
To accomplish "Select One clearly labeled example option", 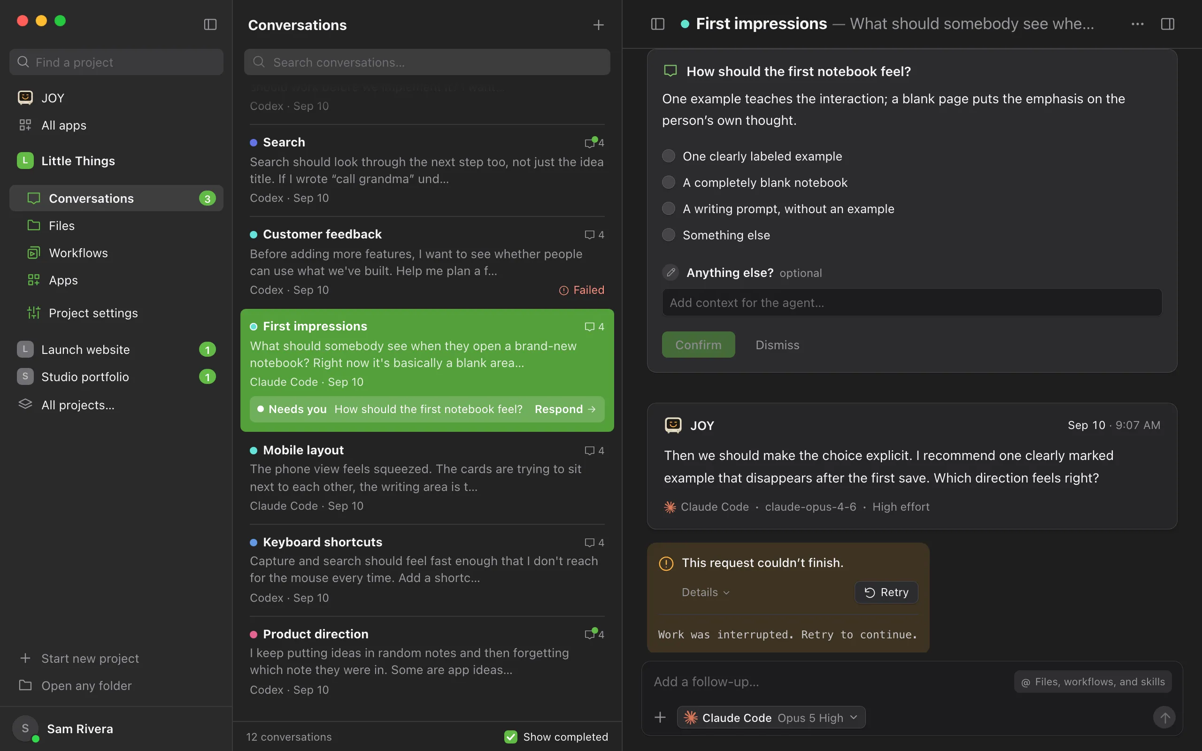I will (x=669, y=156).
